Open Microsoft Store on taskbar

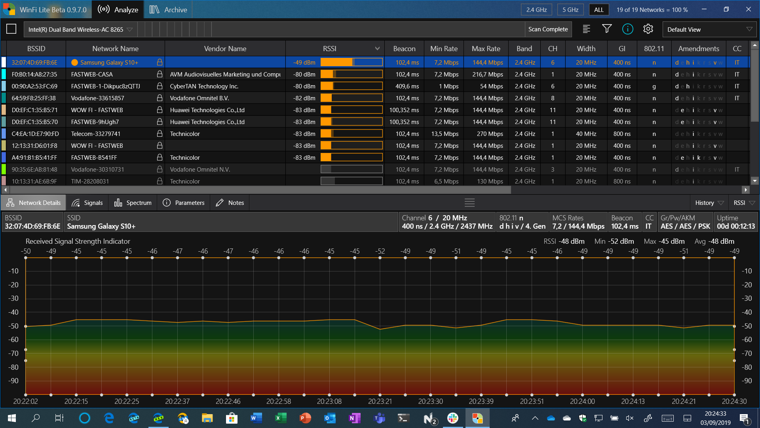[x=232, y=418]
